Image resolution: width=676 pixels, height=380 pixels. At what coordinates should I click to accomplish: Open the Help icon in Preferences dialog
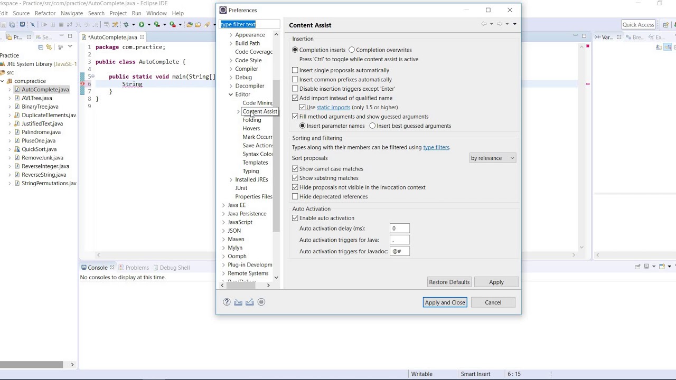[x=227, y=302]
